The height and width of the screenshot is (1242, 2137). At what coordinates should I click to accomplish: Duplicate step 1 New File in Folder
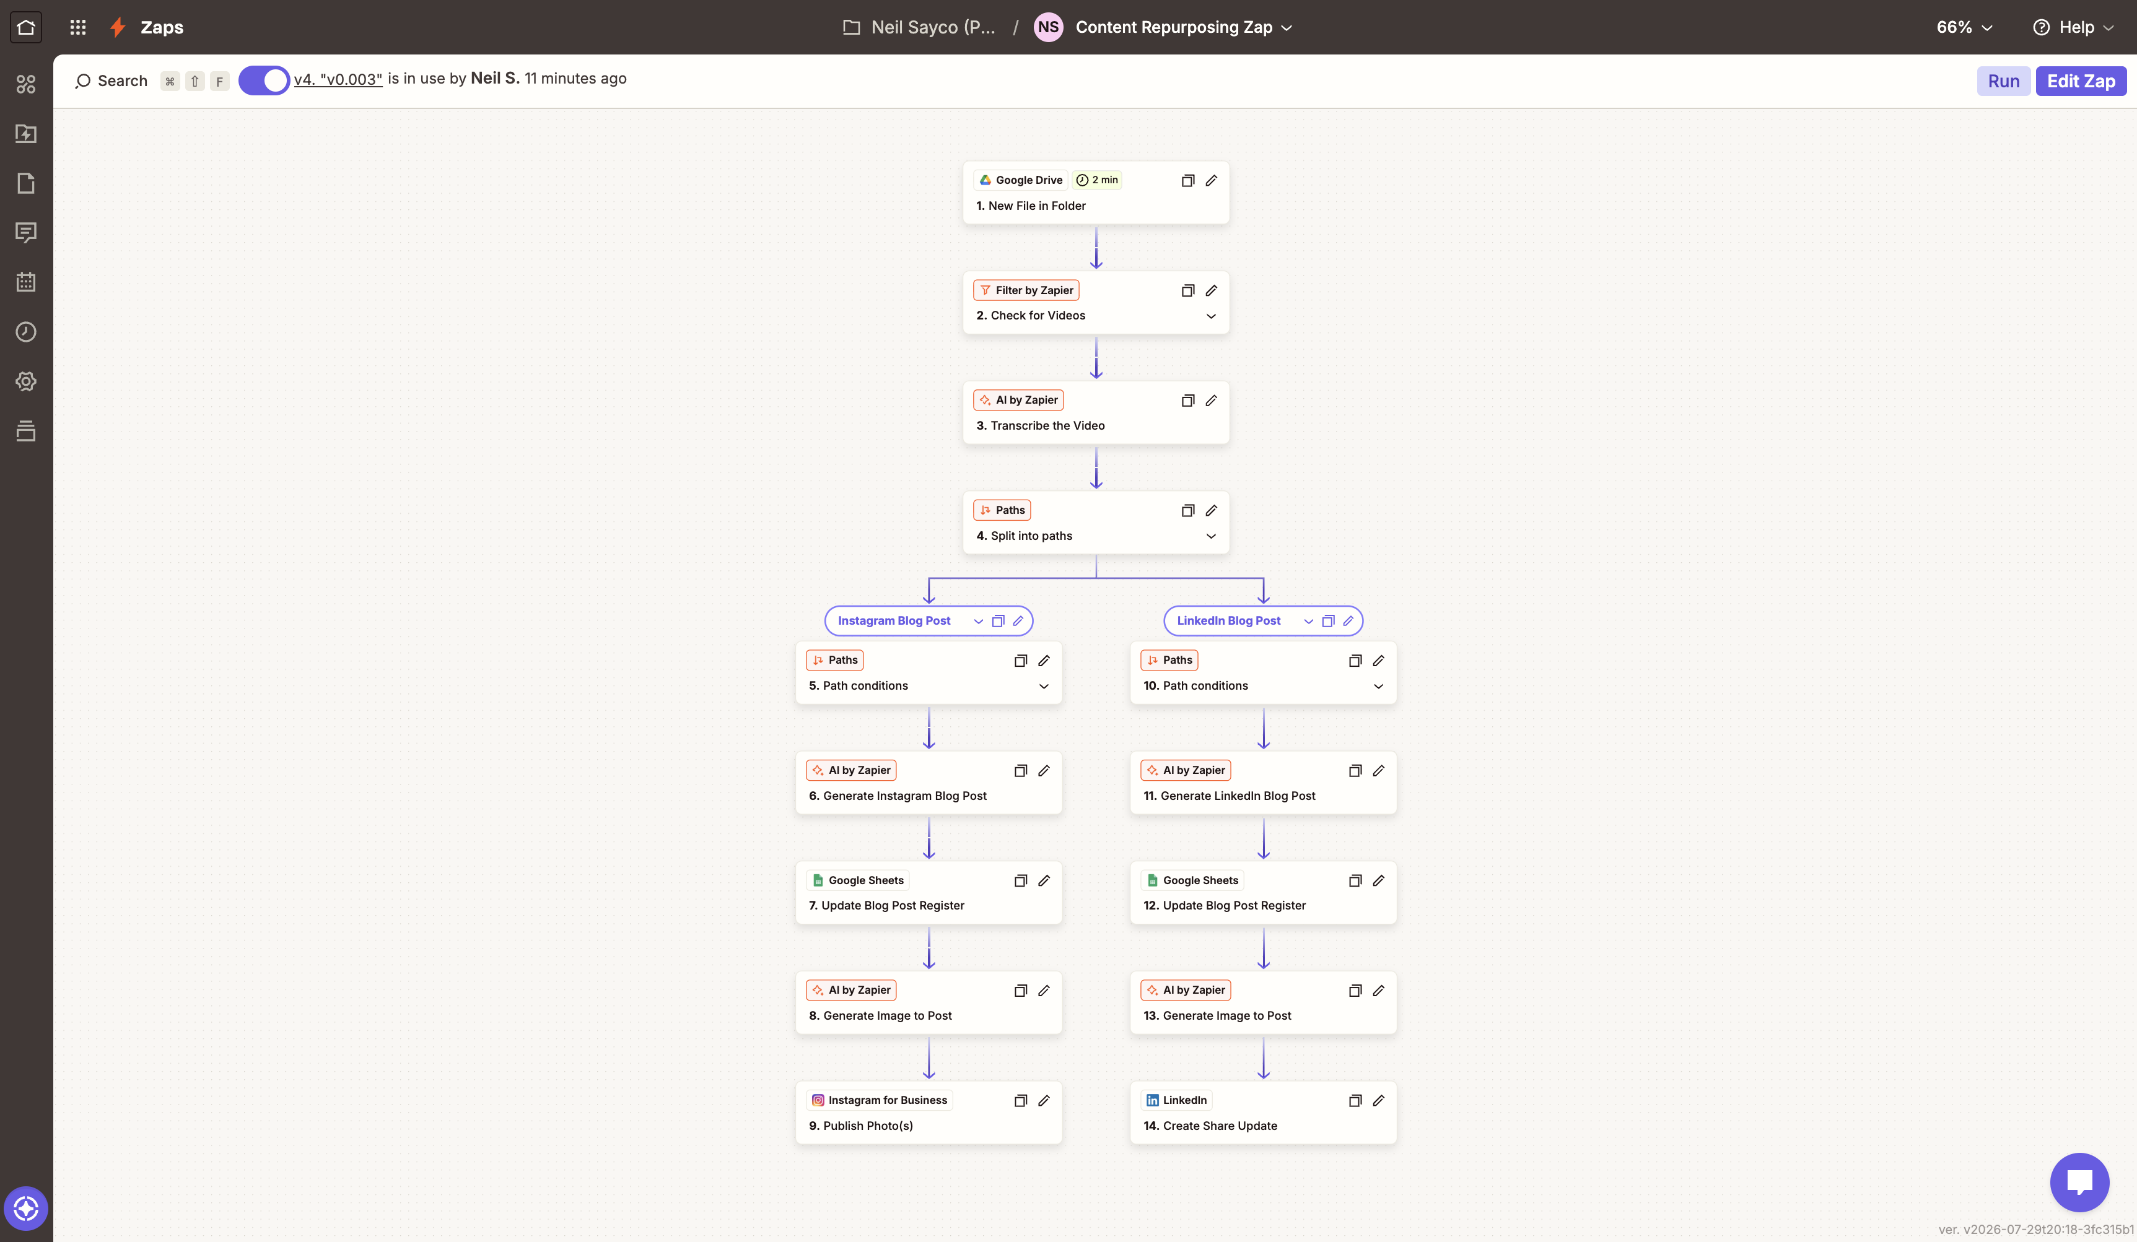point(1187,181)
